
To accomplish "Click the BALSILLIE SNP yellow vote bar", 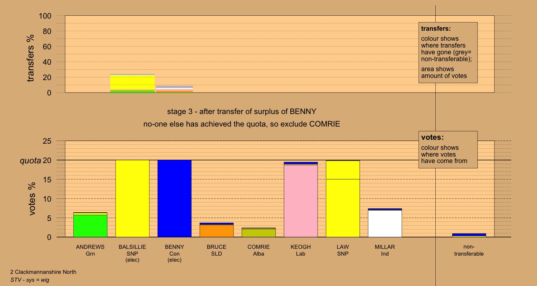I will [x=132, y=198].
